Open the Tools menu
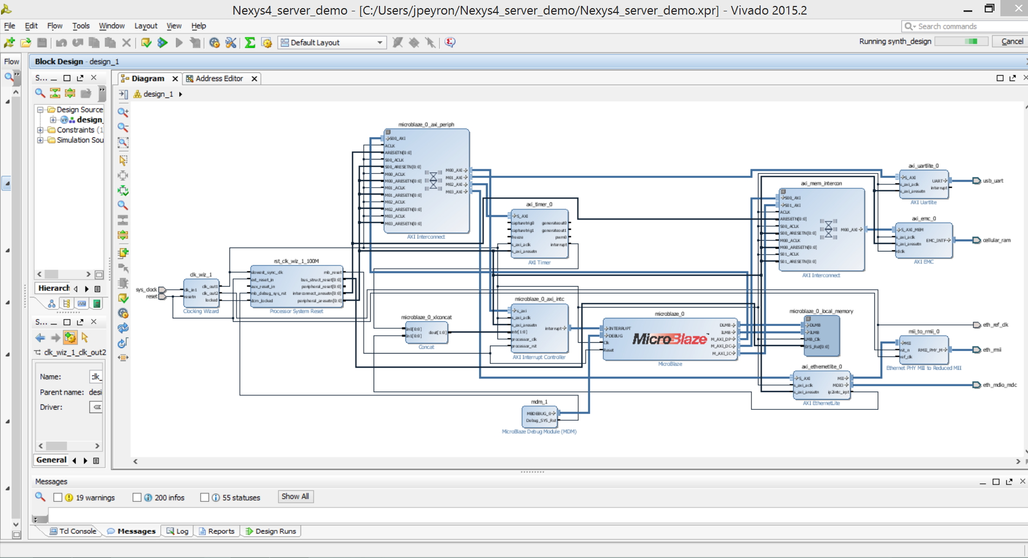 click(x=81, y=26)
